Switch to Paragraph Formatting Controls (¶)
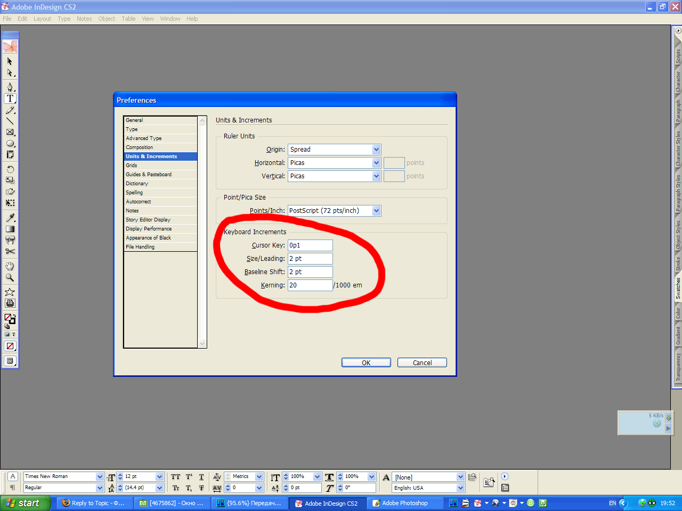 click(13, 488)
